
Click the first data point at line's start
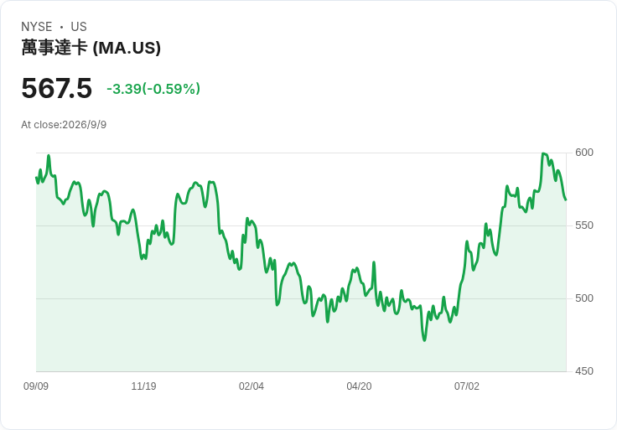click(36, 178)
